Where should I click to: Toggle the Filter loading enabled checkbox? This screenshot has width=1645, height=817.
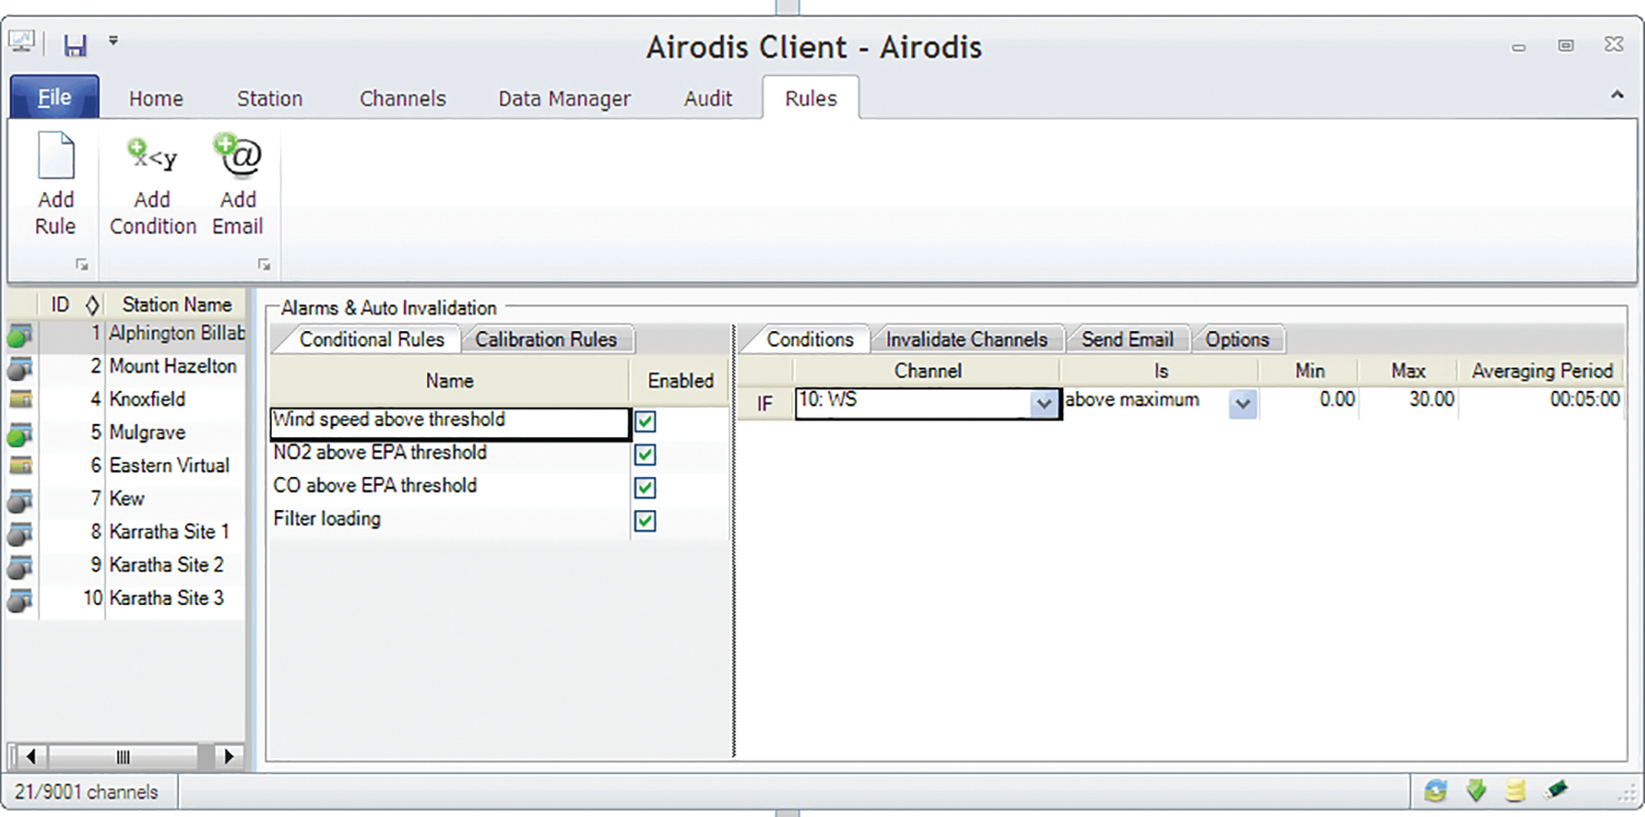(645, 521)
